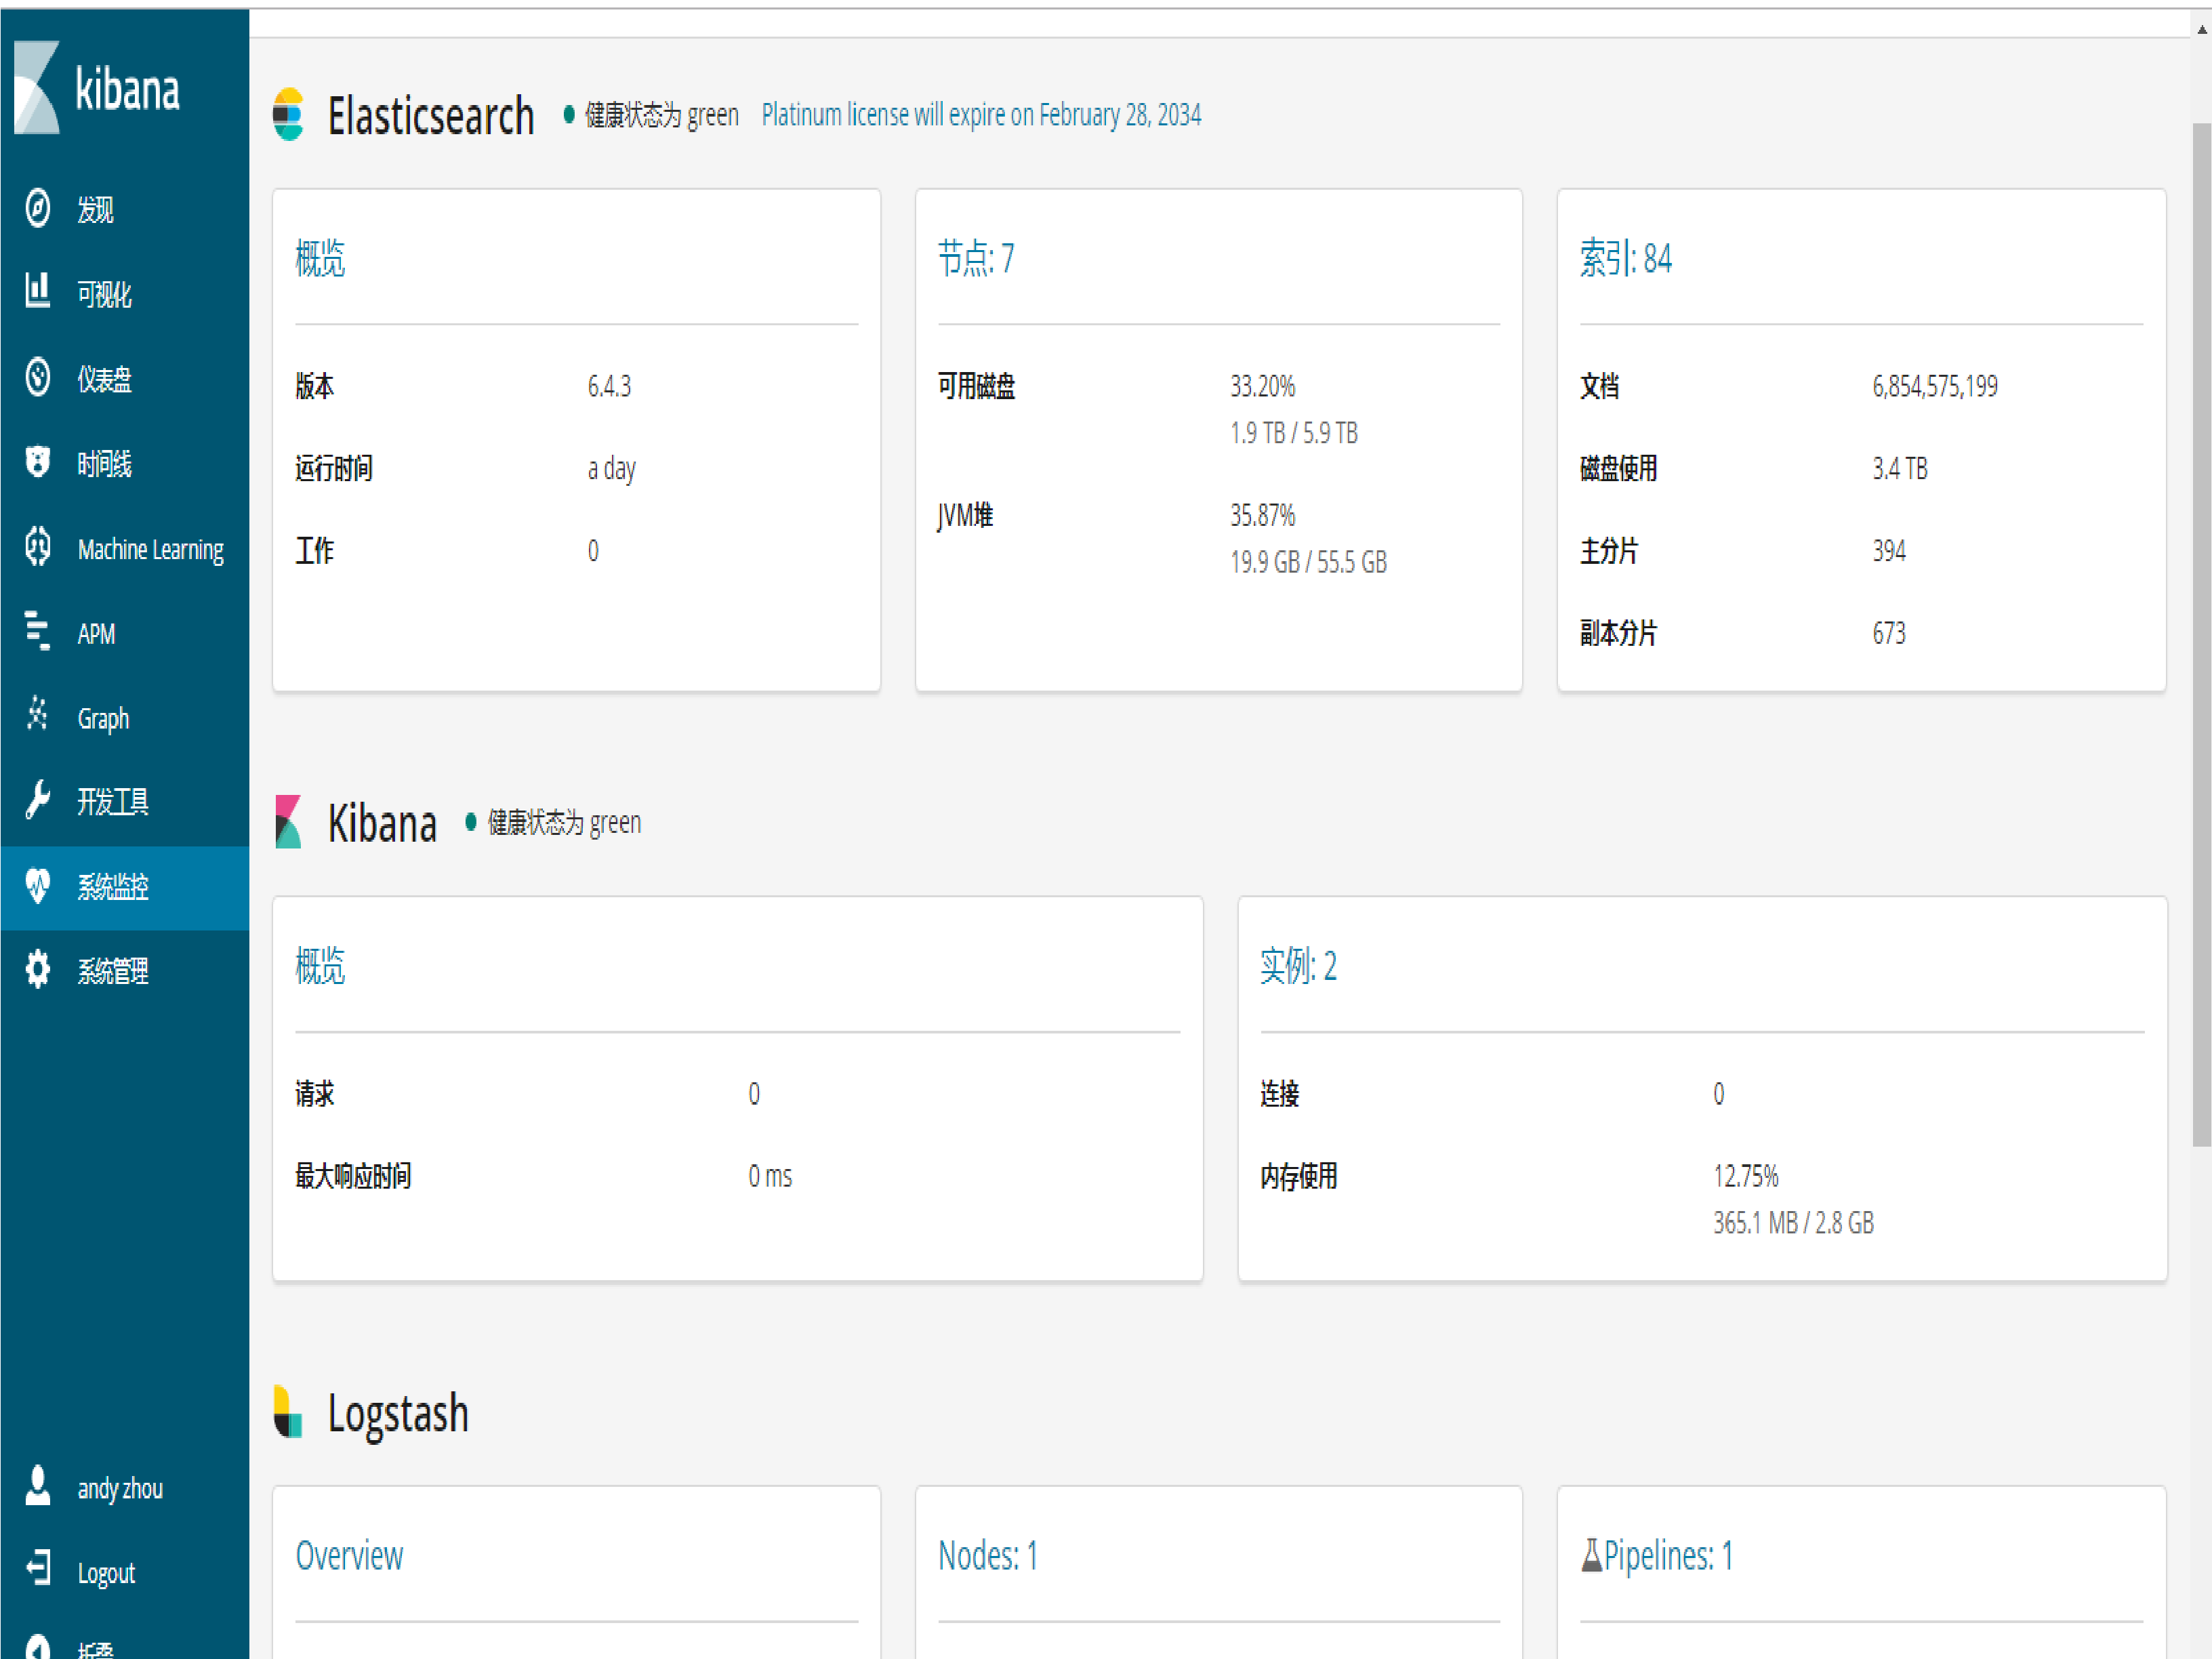Click the scrollbar up arrow

pyautogui.click(x=2201, y=29)
